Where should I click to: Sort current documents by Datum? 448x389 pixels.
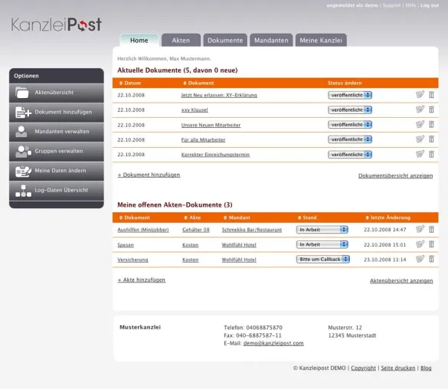pos(130,83)
